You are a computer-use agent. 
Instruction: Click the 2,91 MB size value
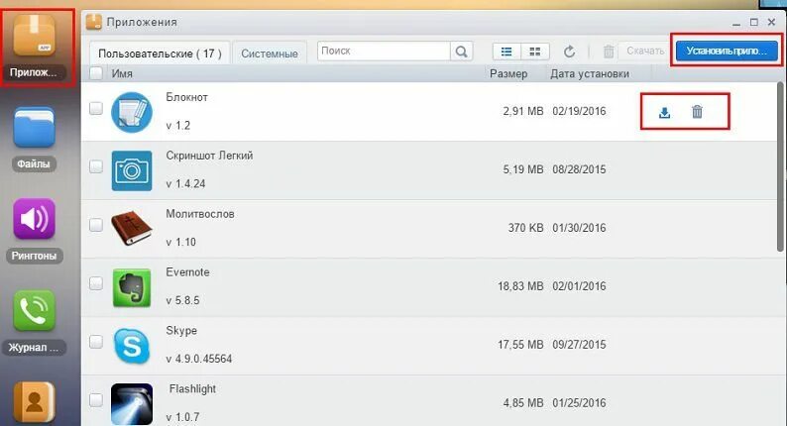523,111
